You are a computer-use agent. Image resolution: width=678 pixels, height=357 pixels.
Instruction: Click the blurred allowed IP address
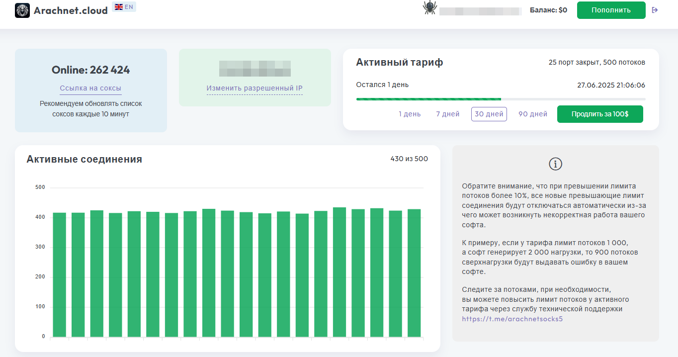pyautogui.click(x=254, y=68)
